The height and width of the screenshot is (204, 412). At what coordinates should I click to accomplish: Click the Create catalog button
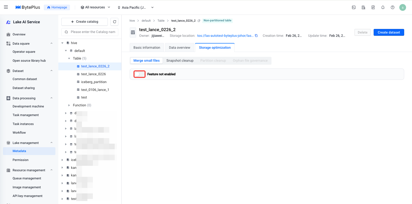pyautogui.click(x=84, y=22)
